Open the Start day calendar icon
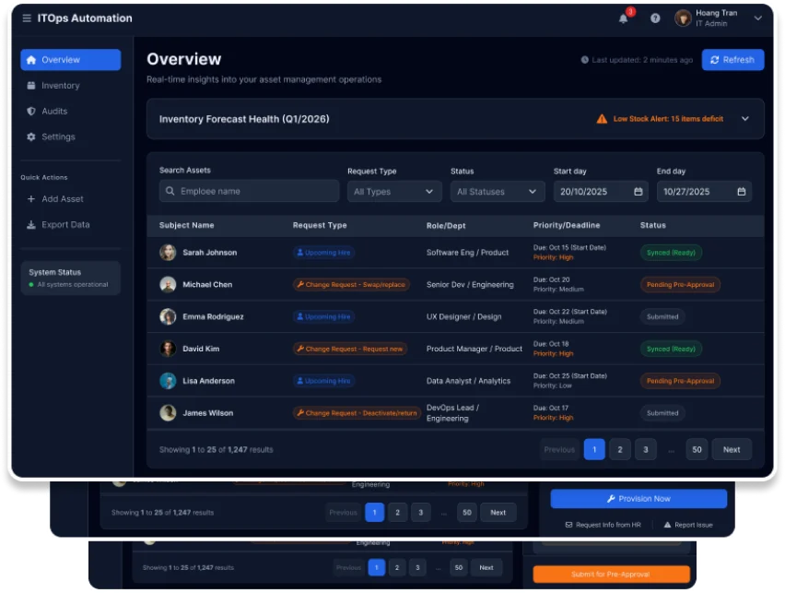Screen dimensions: 785x593 point(638,192)
